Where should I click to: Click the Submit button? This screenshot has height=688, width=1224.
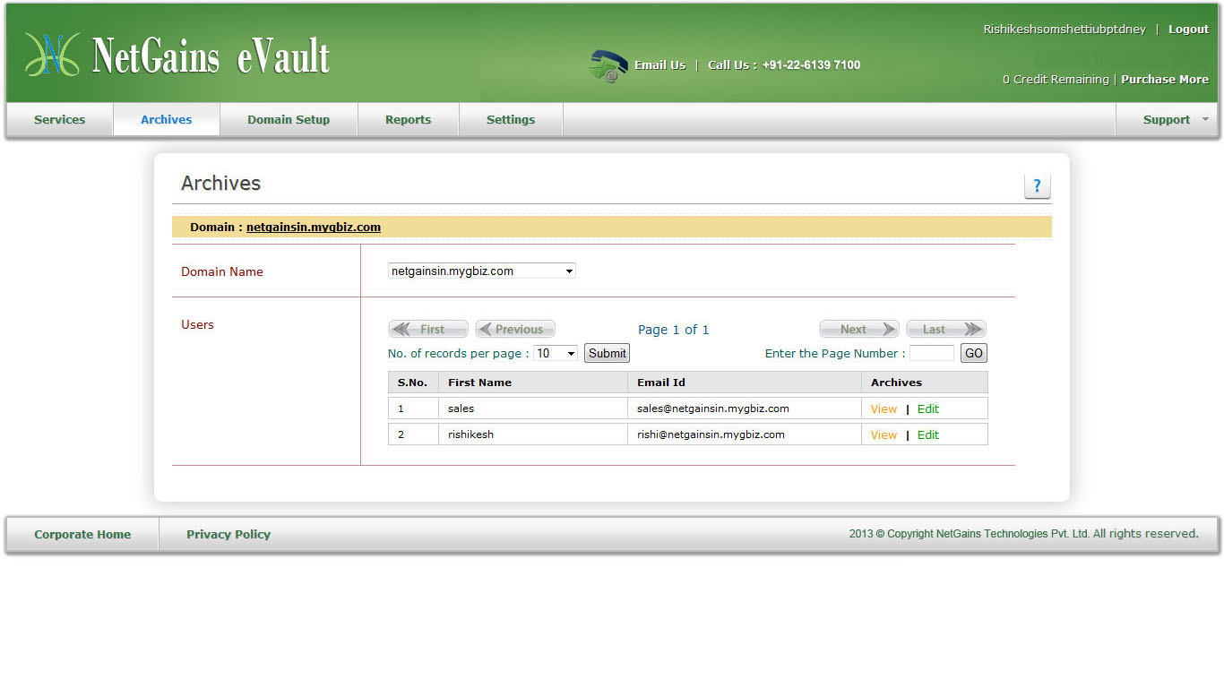[607, 353]
